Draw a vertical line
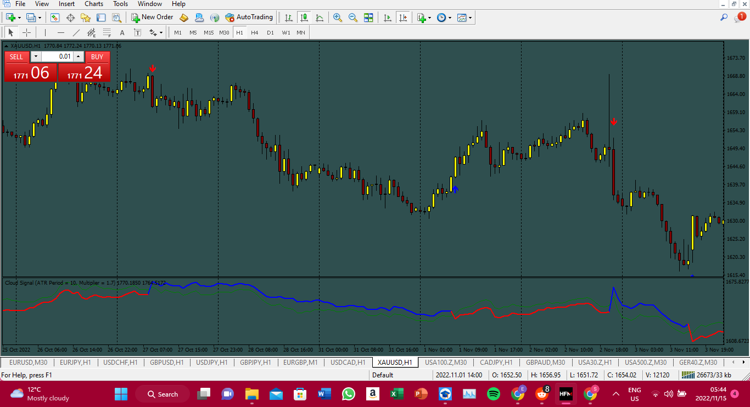The image size is (750, 407). tap(46, 32)
